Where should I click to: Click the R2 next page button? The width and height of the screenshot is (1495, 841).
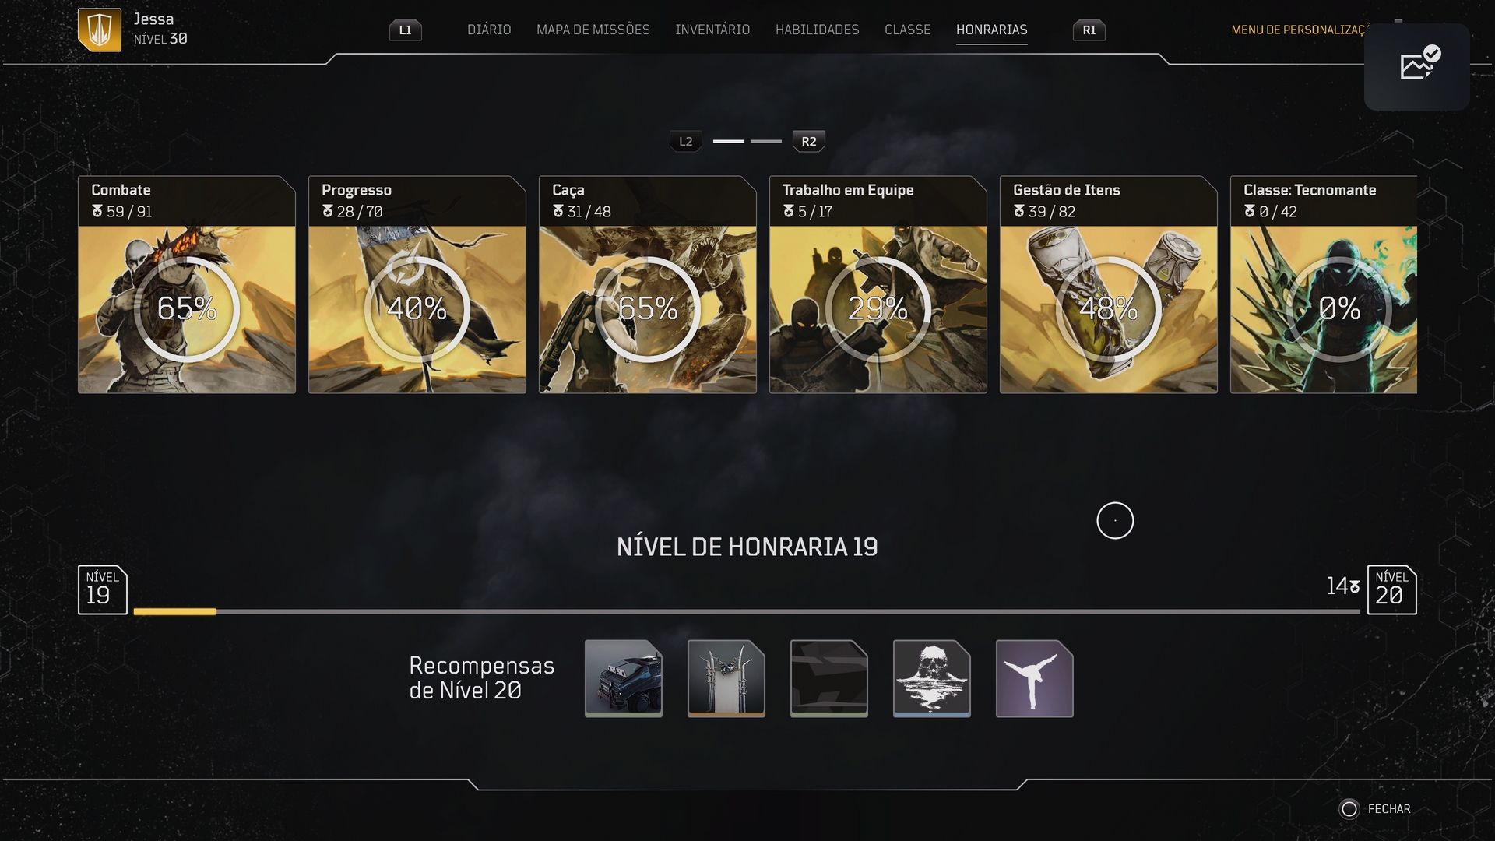pos(809,142)
